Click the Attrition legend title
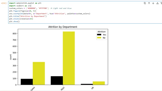Screen dimensions: 162x91 pos(101,32)
